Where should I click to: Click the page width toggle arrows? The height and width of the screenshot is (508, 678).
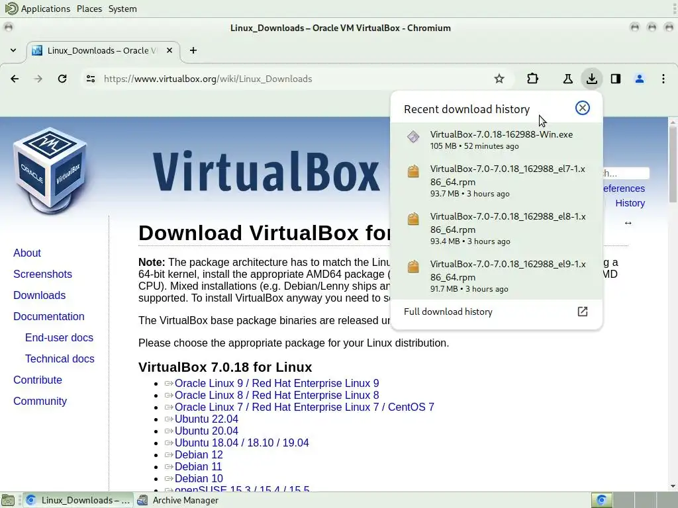628,223
